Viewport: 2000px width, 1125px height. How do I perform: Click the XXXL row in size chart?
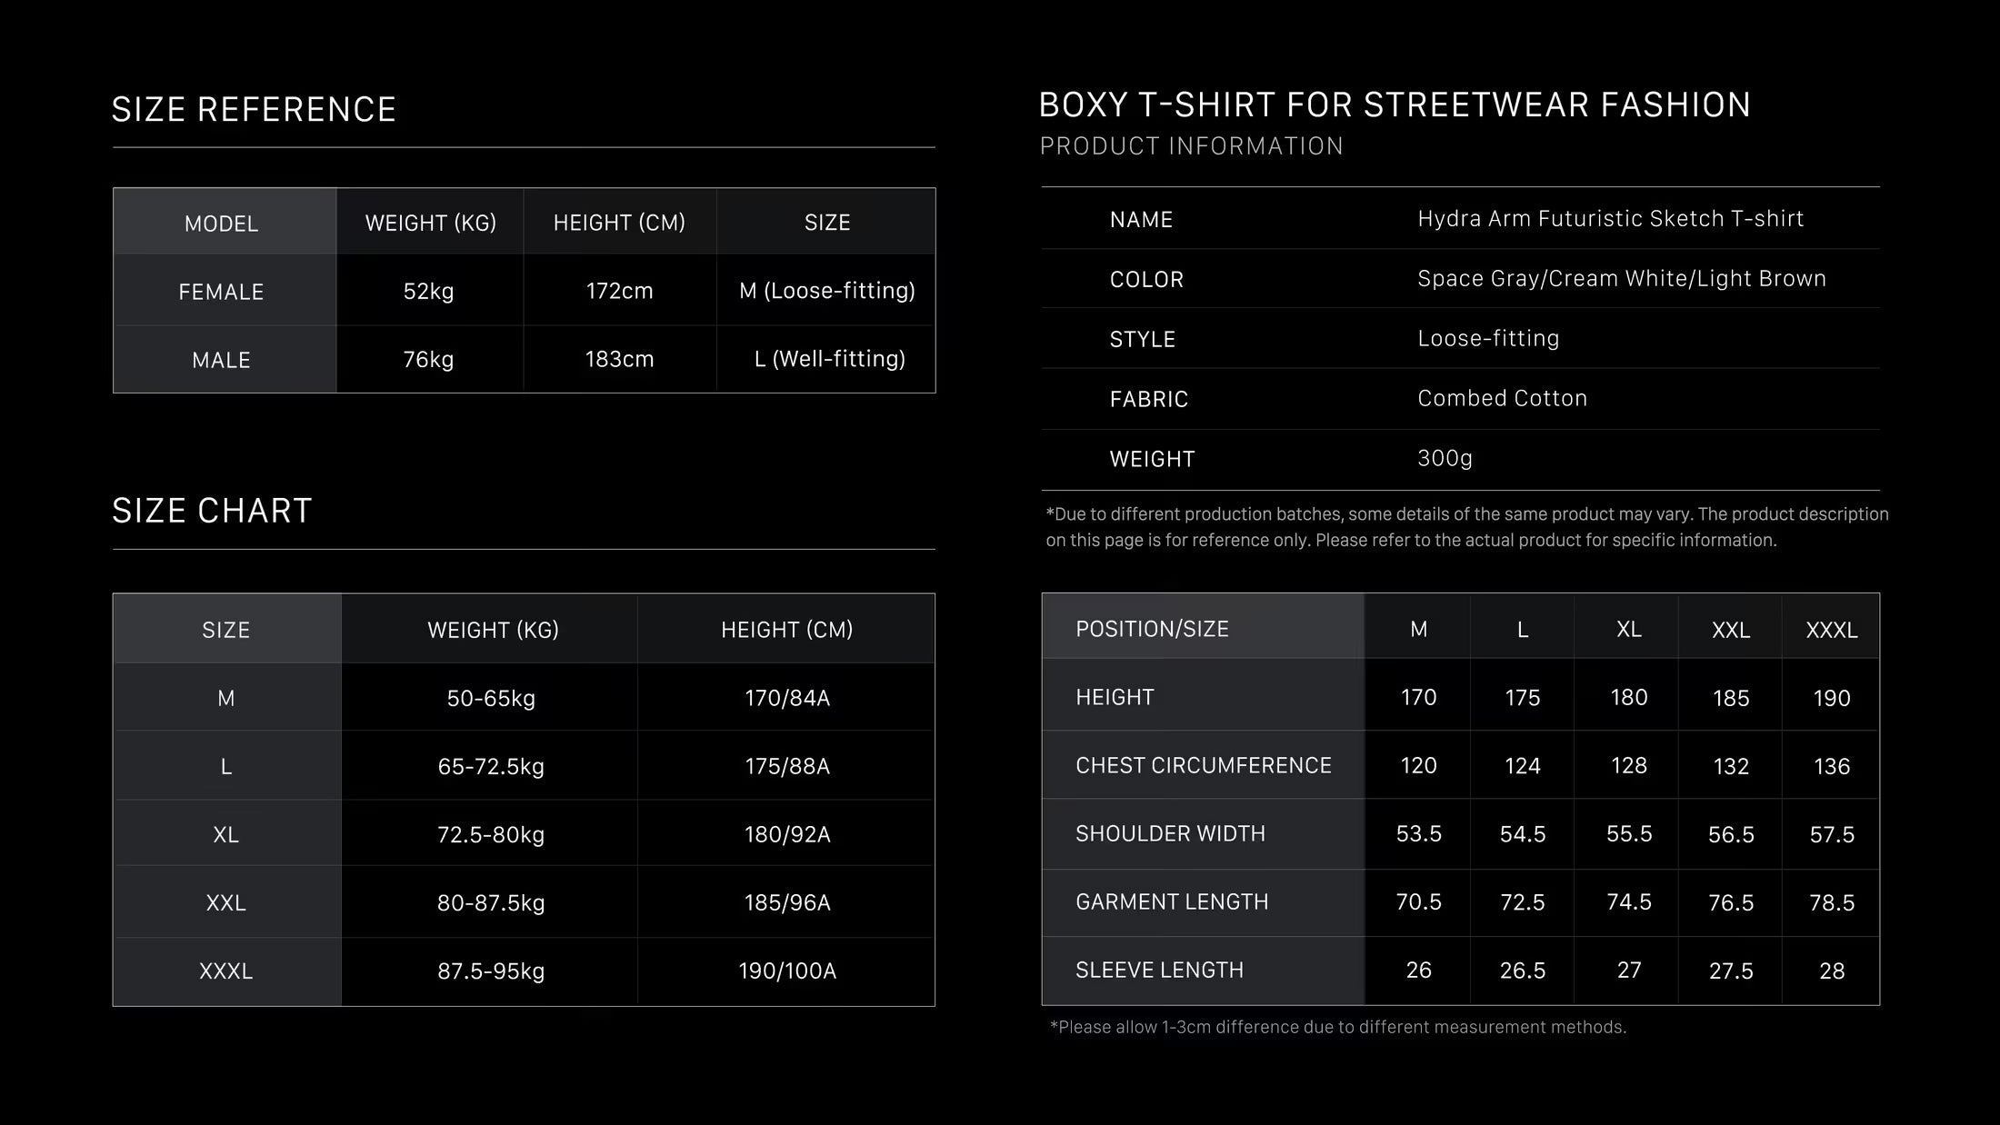(524, 971)
